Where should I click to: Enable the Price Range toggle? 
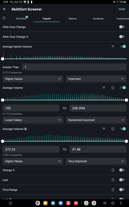(x=122, y=190)
